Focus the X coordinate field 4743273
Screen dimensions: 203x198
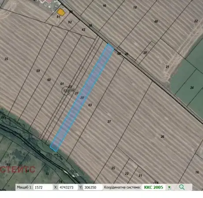(68, 187)
